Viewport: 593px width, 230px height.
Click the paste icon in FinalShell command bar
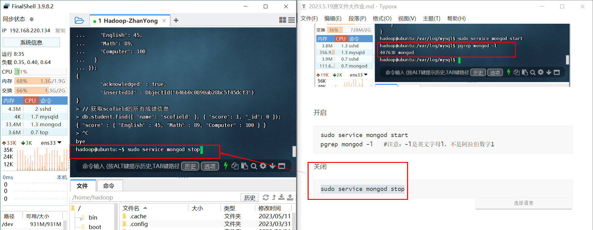click(x=244, y=166)
